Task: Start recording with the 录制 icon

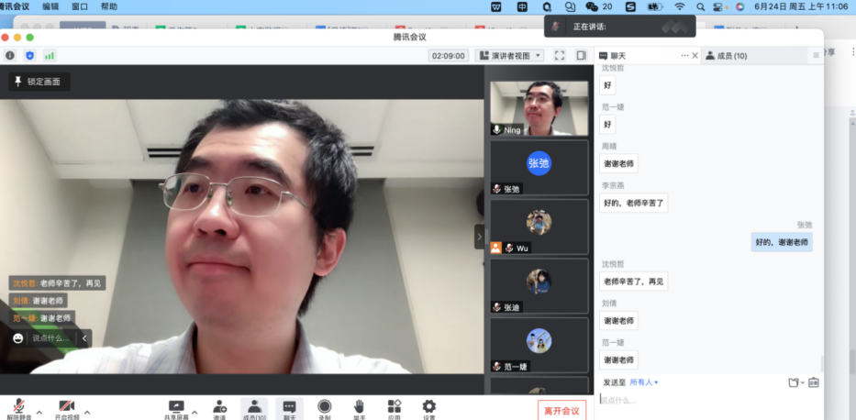Action: [324, 406]
